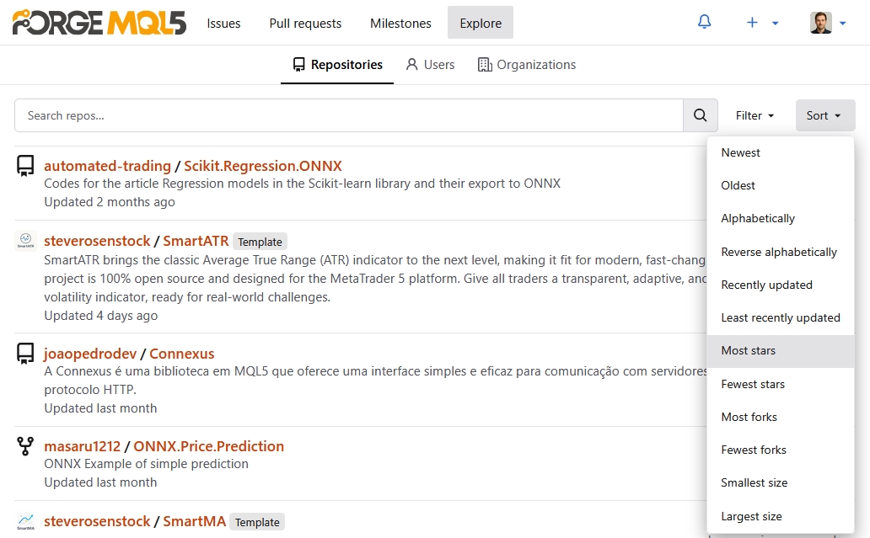Click the "Updated 4 days ago" text

(x=101, y=315)
